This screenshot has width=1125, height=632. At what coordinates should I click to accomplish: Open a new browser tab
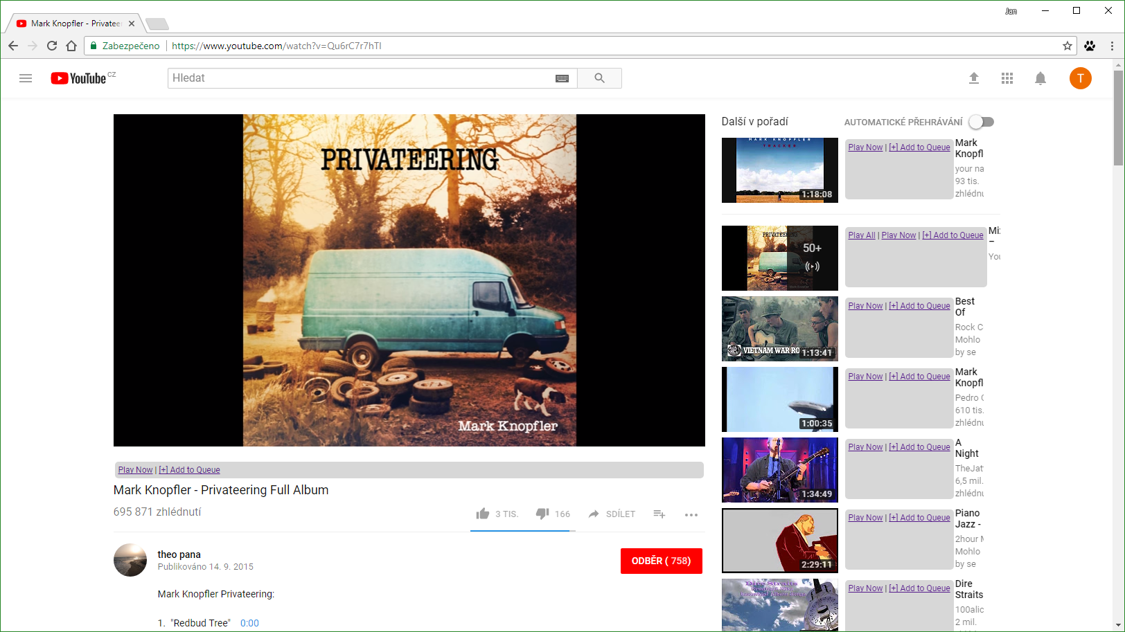157,24
